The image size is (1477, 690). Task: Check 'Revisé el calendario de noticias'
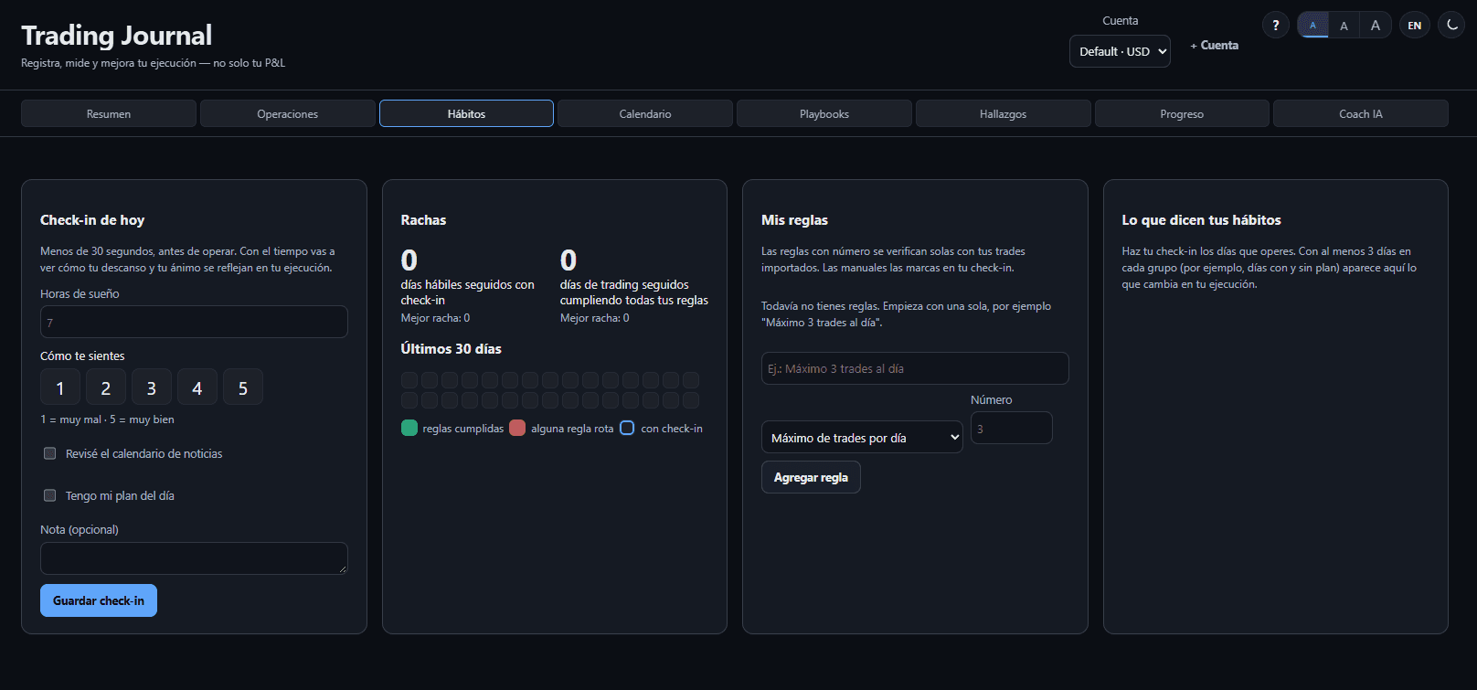tap(50, 453)
